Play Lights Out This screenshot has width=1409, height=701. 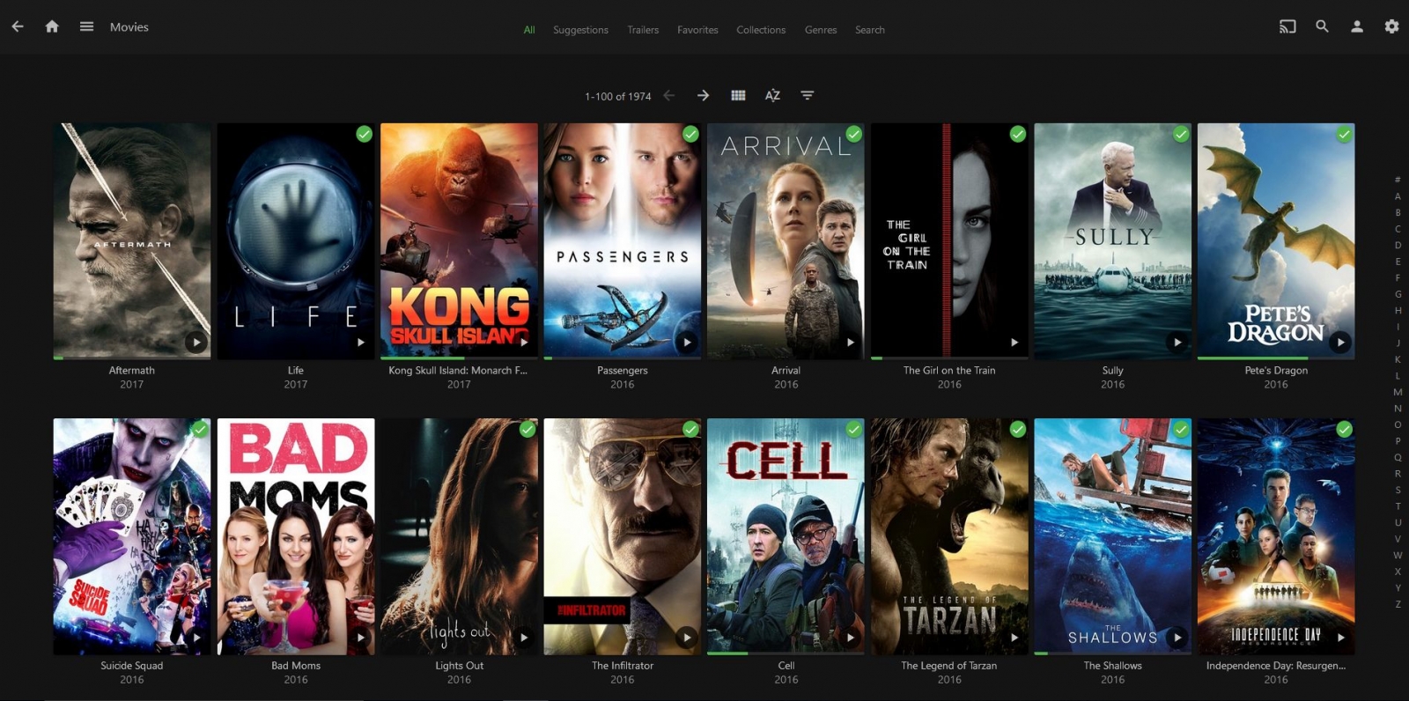click(524, 637)
